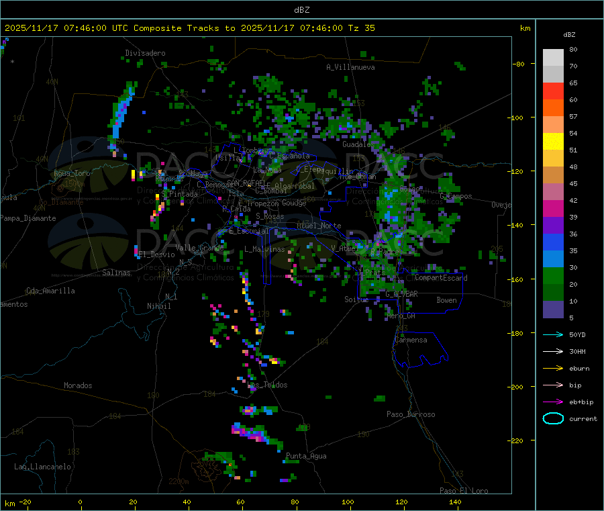Click the Morados map label
The height and width of the screenshot is (511, 604).
(x=78, y=385)
